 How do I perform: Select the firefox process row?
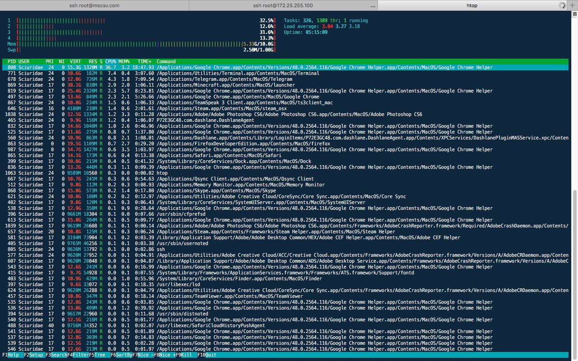285,144
